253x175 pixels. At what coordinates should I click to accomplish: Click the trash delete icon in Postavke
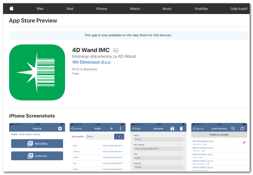pos(181,128)
